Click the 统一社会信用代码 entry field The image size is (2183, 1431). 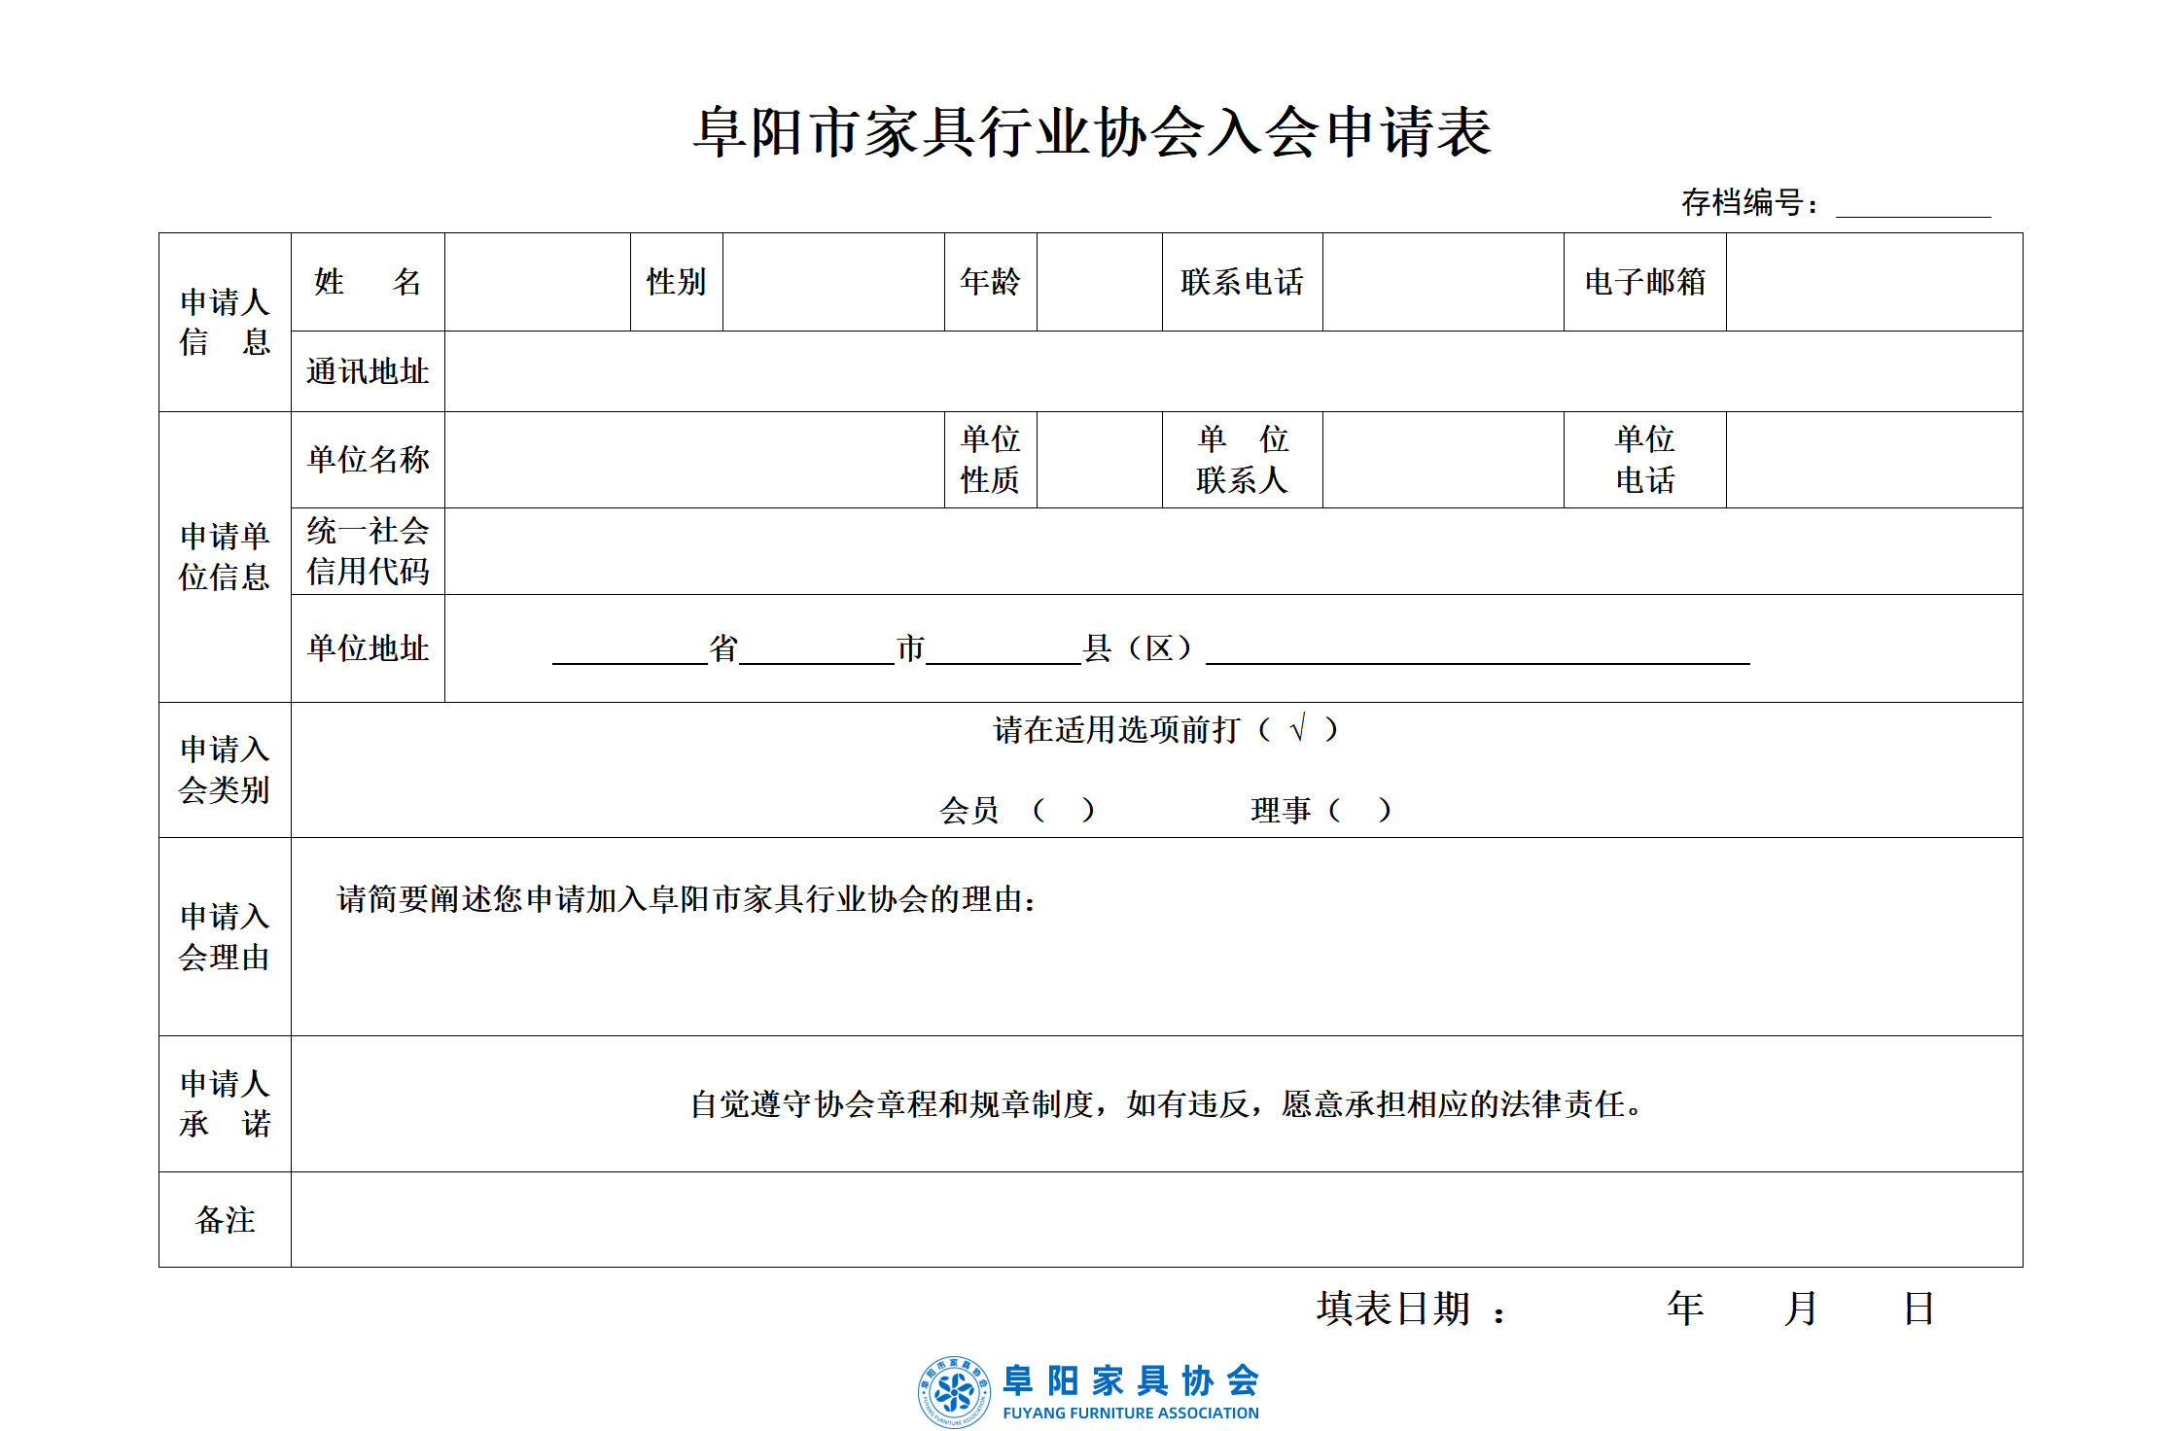[1233, 551]
